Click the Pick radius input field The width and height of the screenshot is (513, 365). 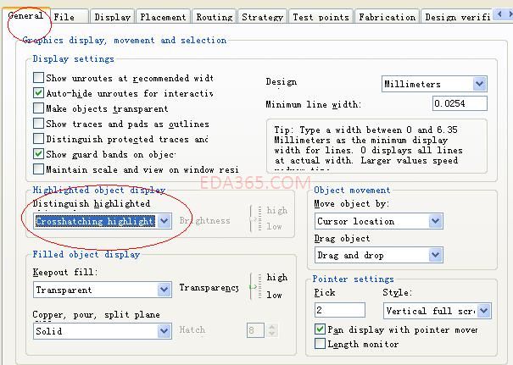340,310
